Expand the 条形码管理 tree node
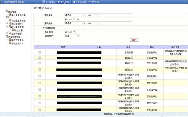Viewport: 188px width, 117px height. click(7, 33)
